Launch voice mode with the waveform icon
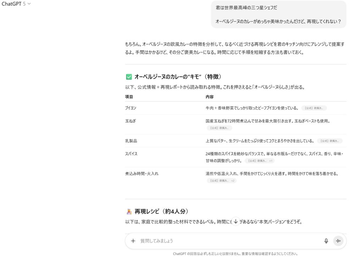363x257 pixels. (x=338, y=241)
